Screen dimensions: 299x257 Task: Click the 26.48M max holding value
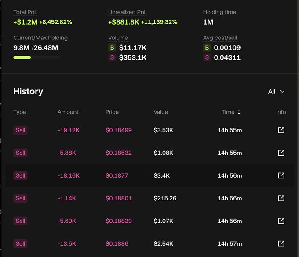click(46, 47)
